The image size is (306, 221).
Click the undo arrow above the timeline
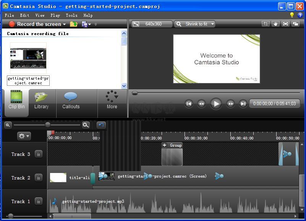(101, 125)
